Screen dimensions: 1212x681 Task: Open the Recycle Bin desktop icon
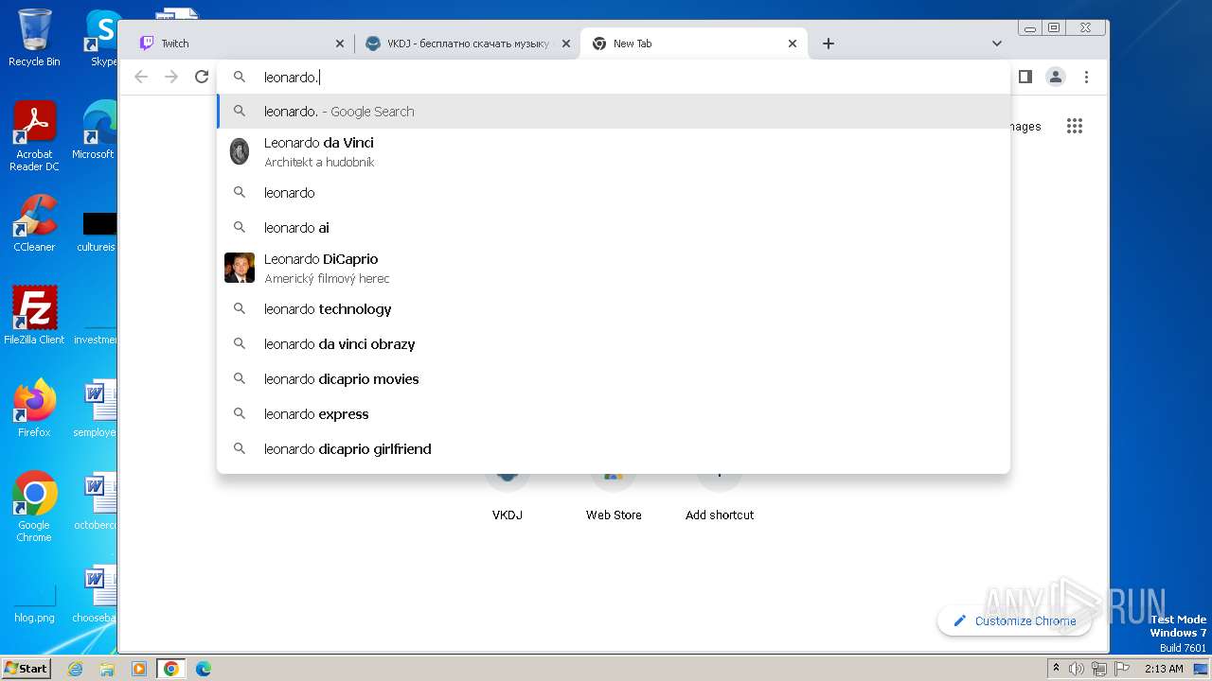pyautogui.click(x=34, y=38)
